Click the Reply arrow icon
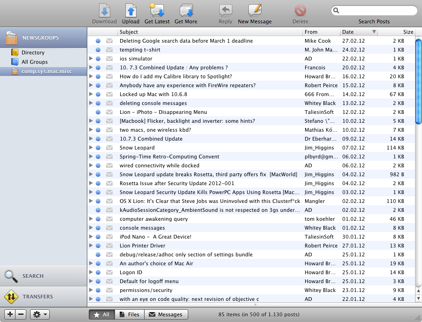Image resolution: width=422 pixels, height=322 pixels. click(x=225, y=11)
